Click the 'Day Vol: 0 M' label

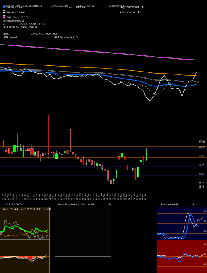coord(130,12)
